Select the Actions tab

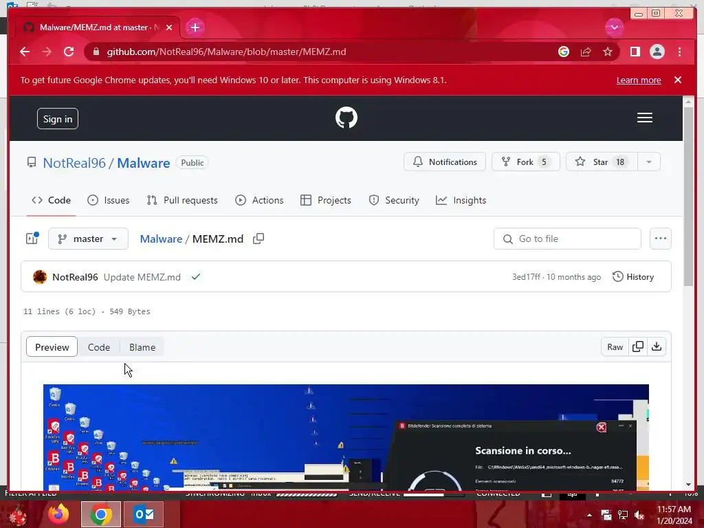pos(259,200)
